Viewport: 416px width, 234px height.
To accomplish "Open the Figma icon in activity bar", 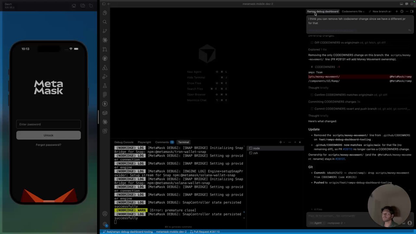I will coord(105,95).
